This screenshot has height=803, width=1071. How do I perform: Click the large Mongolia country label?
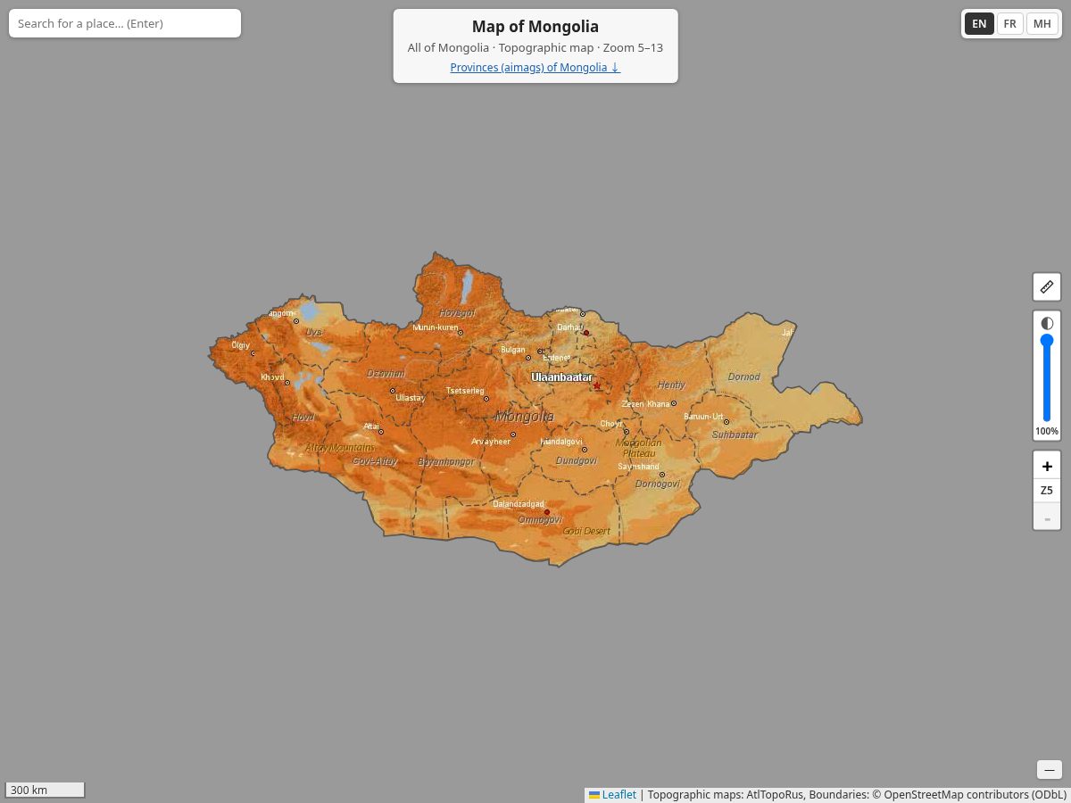[x=525, y=417]
